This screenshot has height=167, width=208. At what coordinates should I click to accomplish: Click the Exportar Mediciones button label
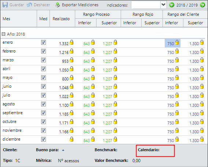[80, 5]
